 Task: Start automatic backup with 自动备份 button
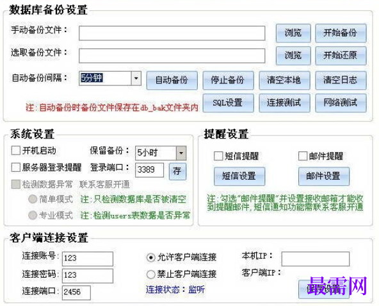point(172,80)
